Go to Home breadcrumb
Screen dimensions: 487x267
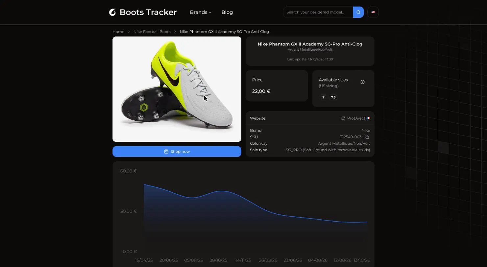click(x=118, y=32)
